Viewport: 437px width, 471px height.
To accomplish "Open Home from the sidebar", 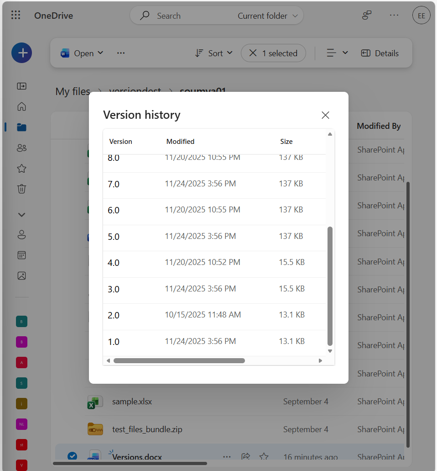I will [x=21, y=106].
